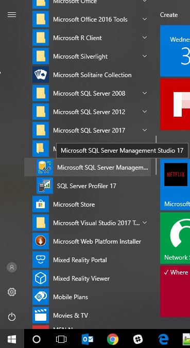Click the app list scrollbar thumb

pos(156,155)
